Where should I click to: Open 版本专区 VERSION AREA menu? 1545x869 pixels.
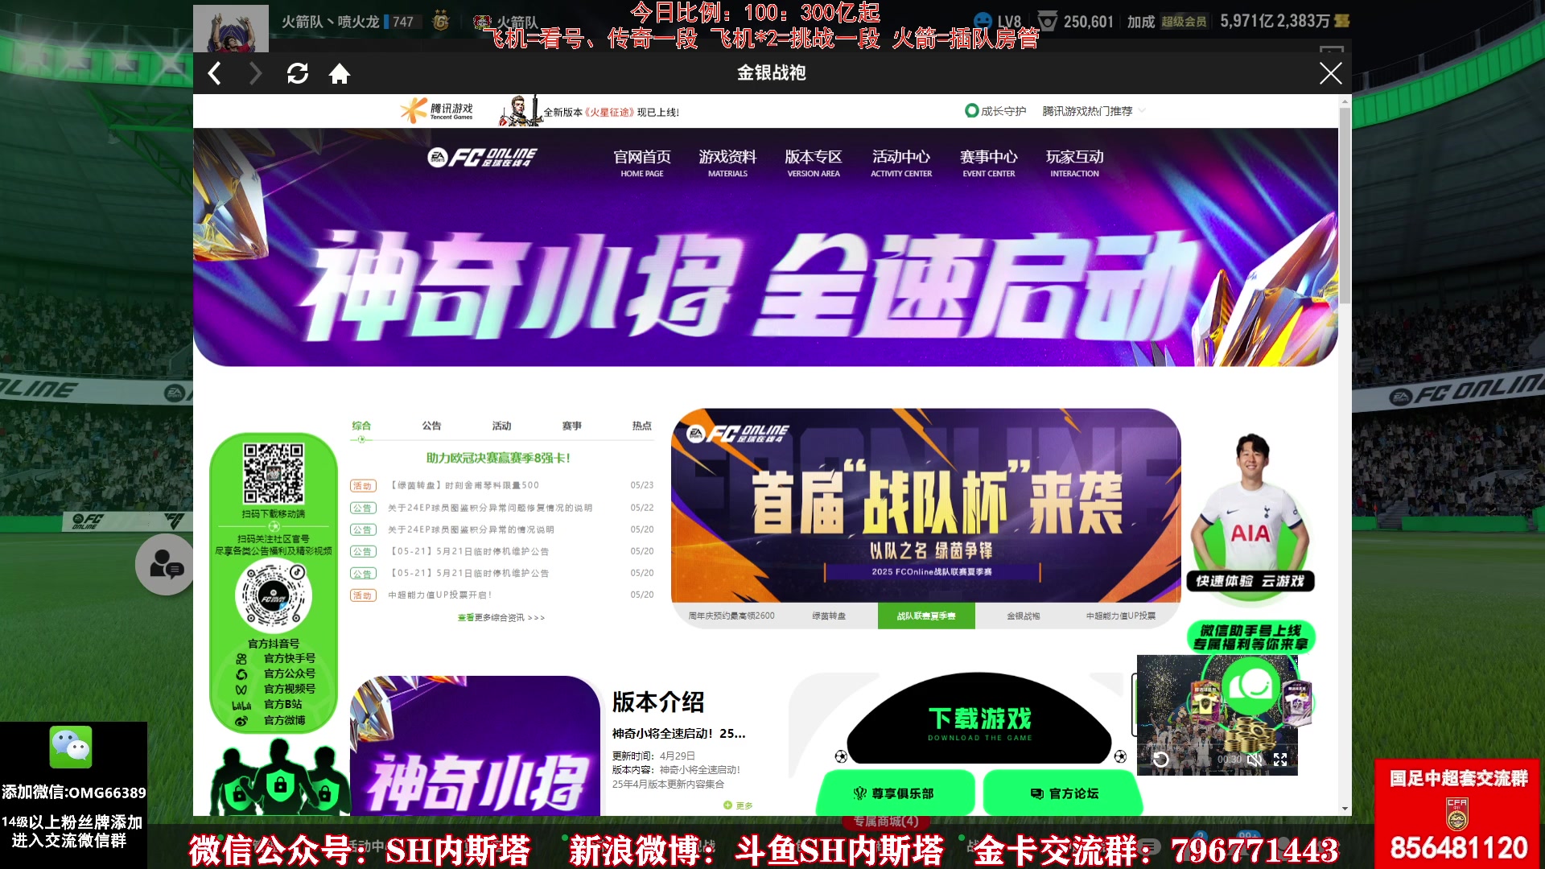coord(814,162)
